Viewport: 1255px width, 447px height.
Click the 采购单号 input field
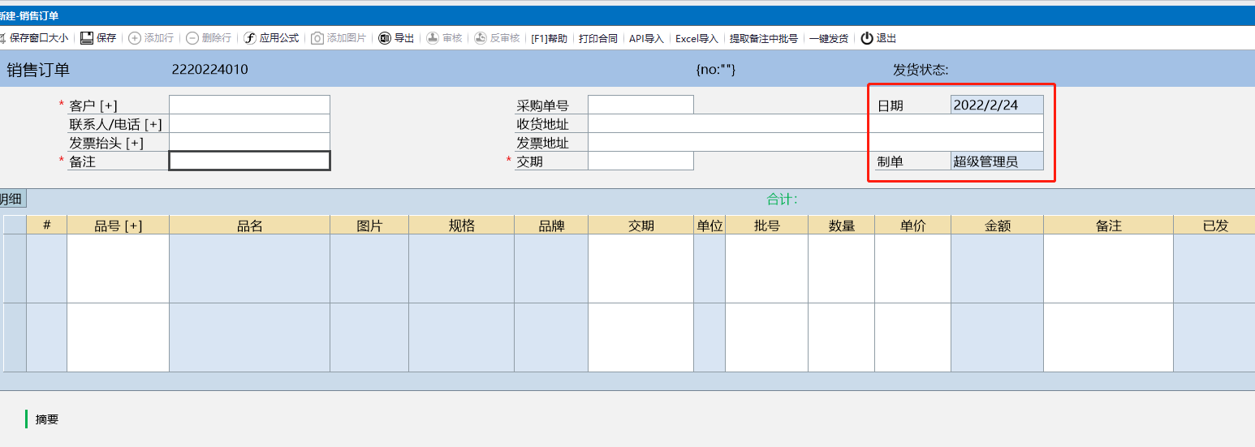tap(640, 105)
